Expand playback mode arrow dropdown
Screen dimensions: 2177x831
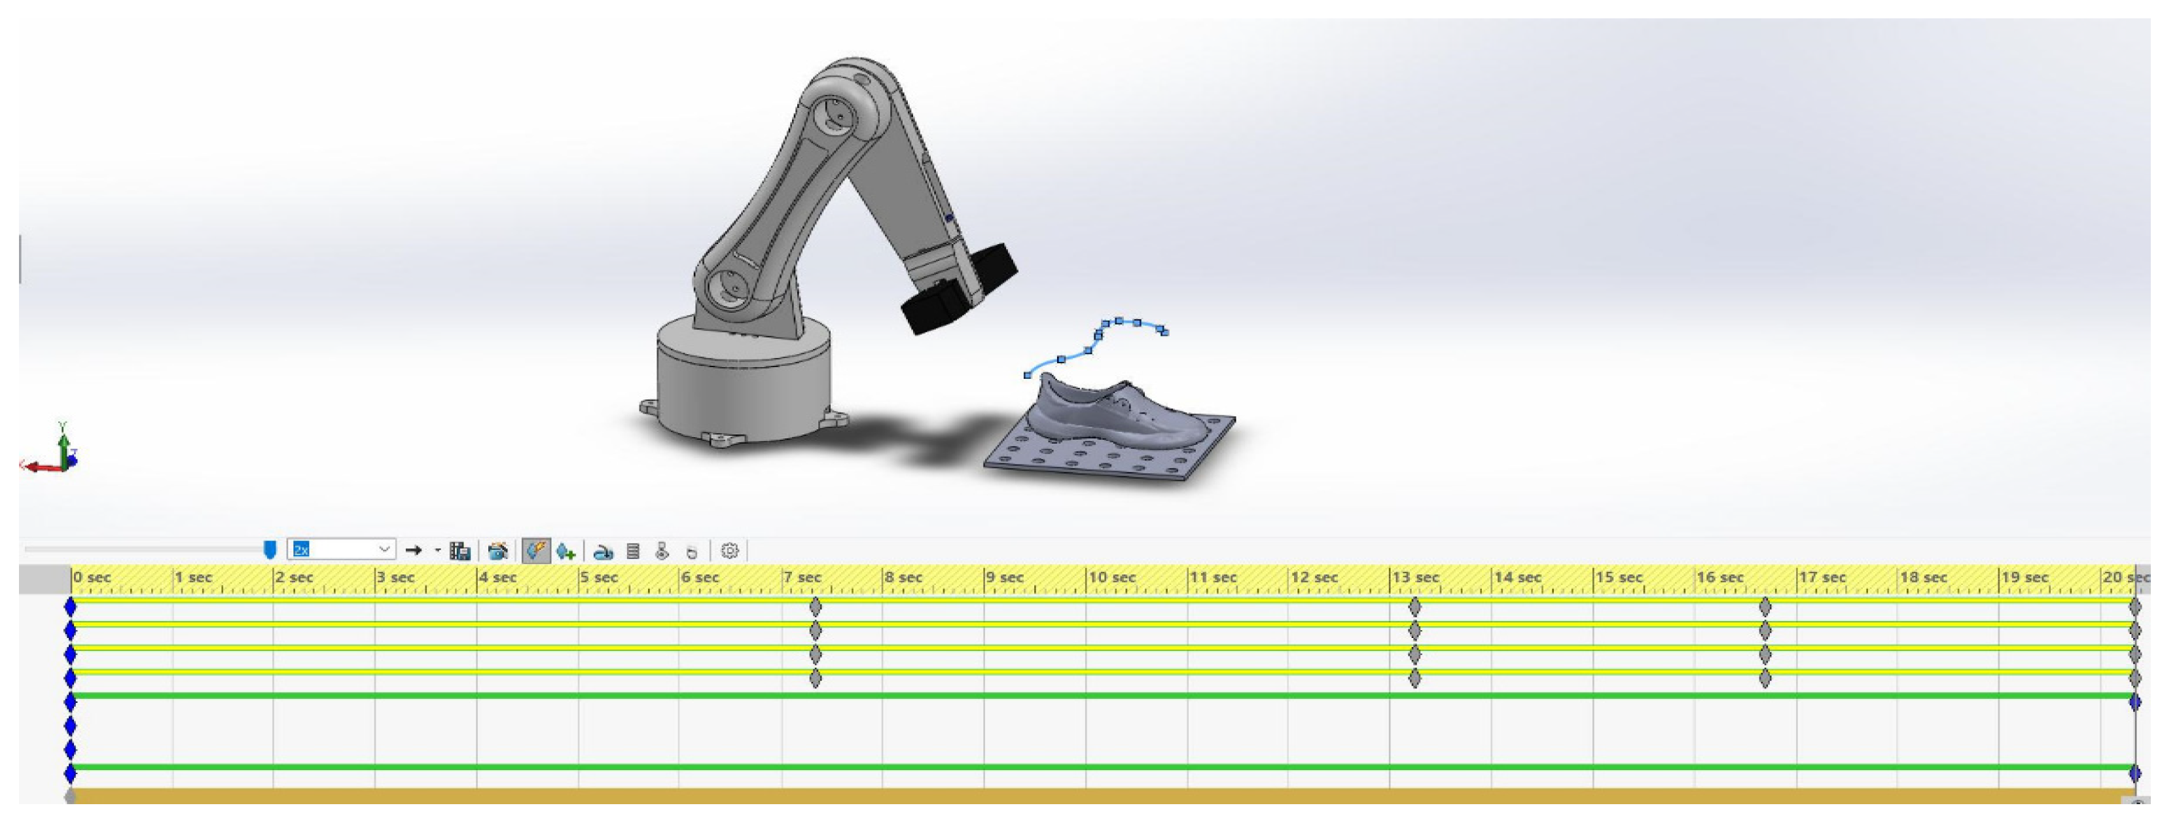[438, 551]
